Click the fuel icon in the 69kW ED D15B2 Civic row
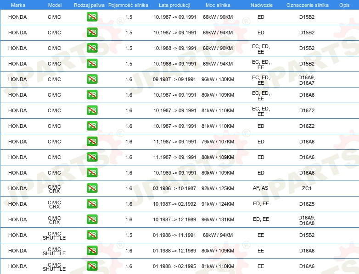The width and height of the screenshot is (359, 274). point(92,33)
